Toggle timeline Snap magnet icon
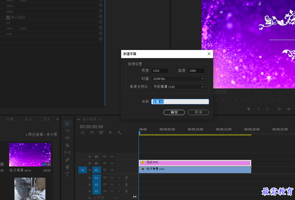The width and height of the screenshot is (295, 200). 92,133
